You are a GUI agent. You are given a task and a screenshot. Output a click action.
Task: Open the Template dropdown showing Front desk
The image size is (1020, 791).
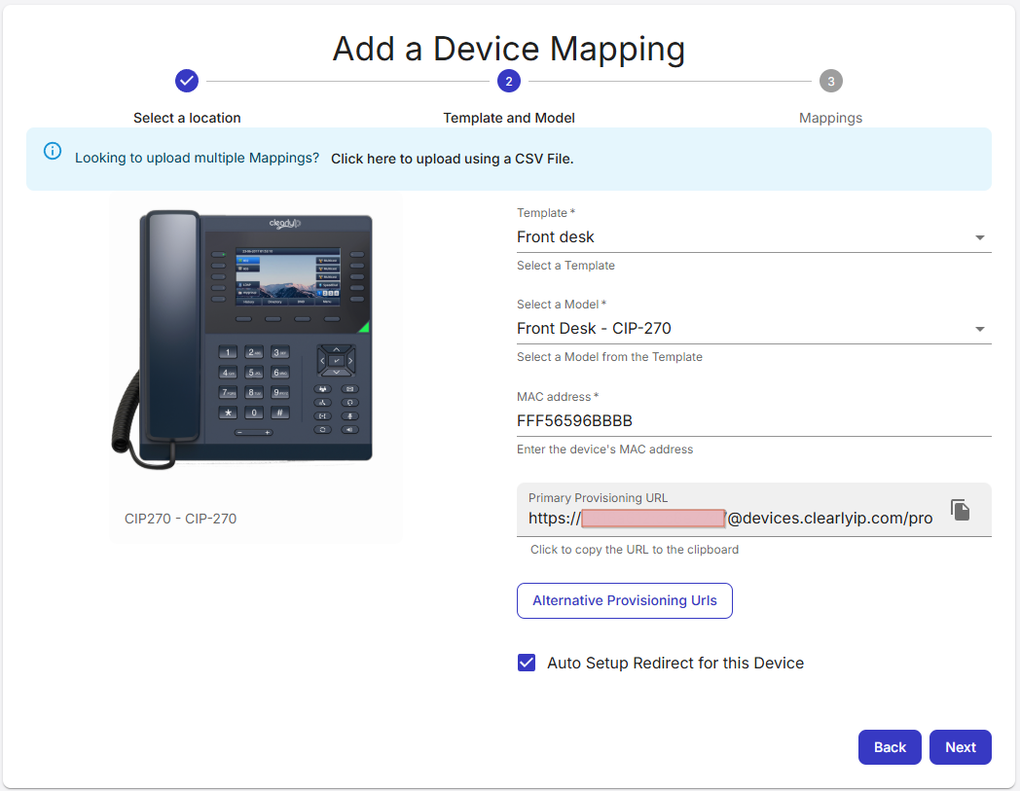754,237
